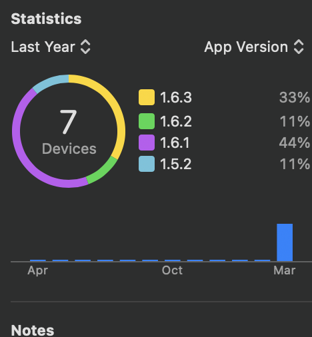The image size is (312, 337).
Task: Click the Oct label on chart axis
Action: click(x=172, y=270)
